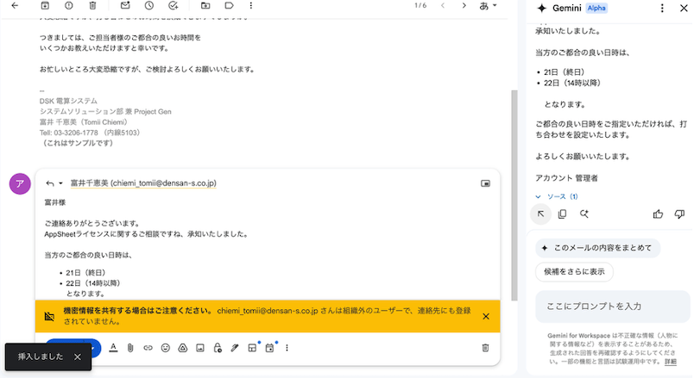The width and height of the screenshot is (694, 378).
Task: Insert an emoji into the reply
Action: [x=165, y=348]
